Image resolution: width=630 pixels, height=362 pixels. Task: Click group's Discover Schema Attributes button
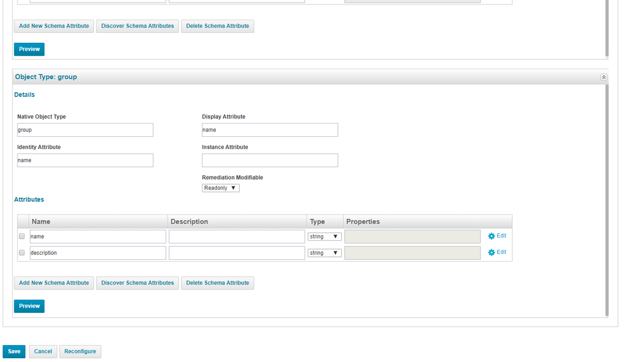(137, 283)
